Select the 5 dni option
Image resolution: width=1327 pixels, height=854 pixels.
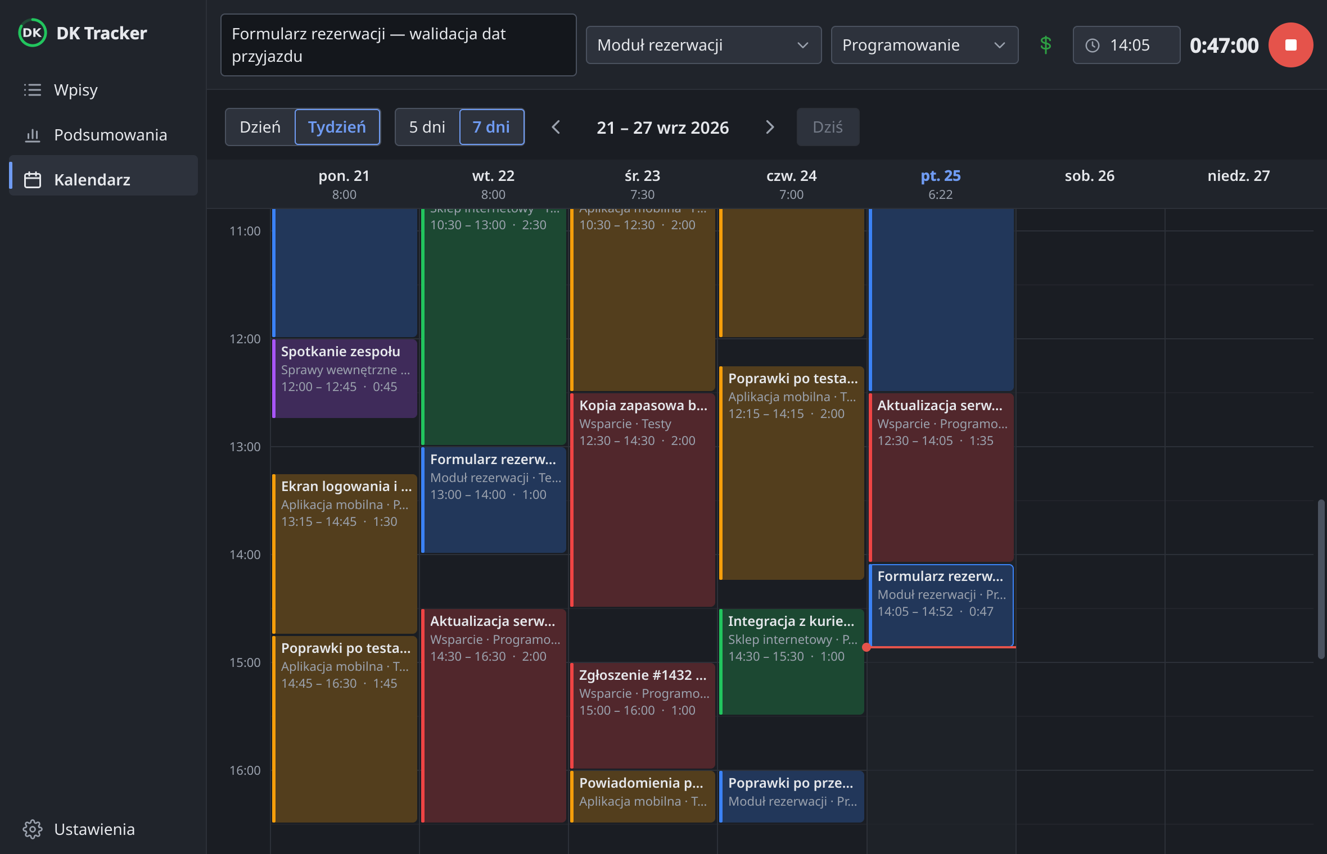(x=427, y=127)
